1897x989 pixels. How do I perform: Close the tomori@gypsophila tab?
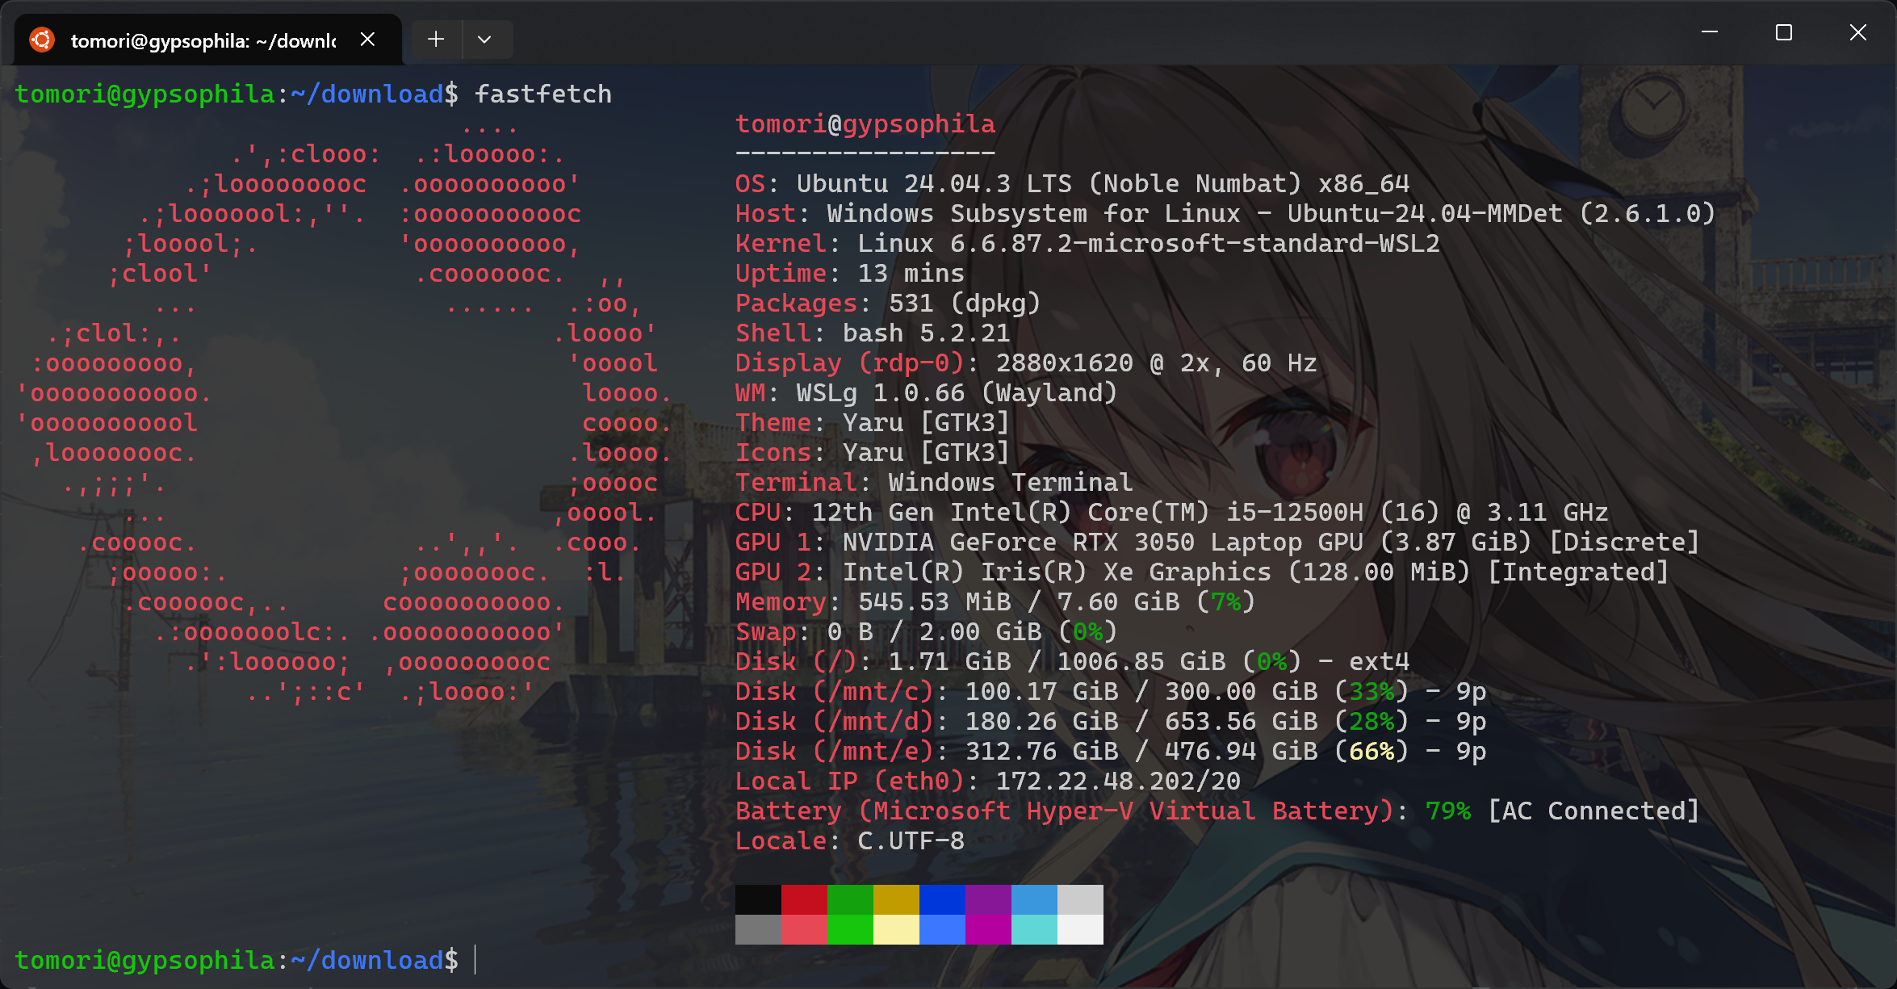click(x=368, y=38)
